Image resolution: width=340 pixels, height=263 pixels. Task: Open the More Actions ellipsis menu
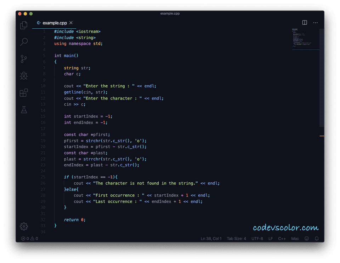tap(315, 22)
